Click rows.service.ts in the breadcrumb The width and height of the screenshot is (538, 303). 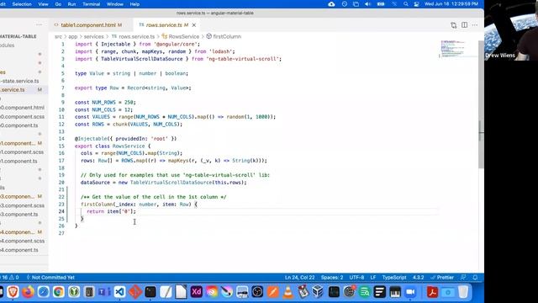point(136,36)
